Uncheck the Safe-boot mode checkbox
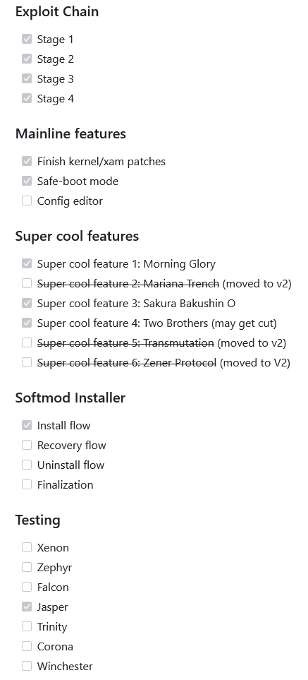The width and height of the screenshot is (308, 680). pos(27,181)
